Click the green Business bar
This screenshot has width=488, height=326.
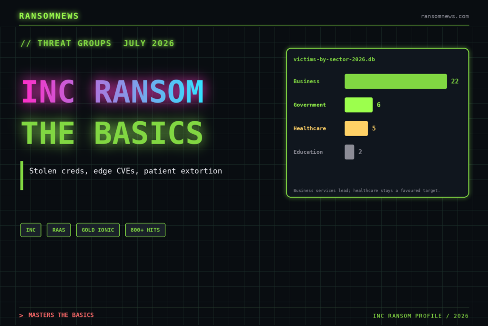(396, 81)
